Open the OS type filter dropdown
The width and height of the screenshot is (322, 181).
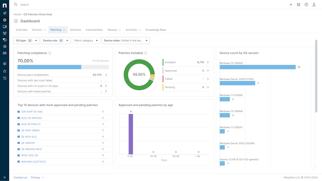[26, 40]
